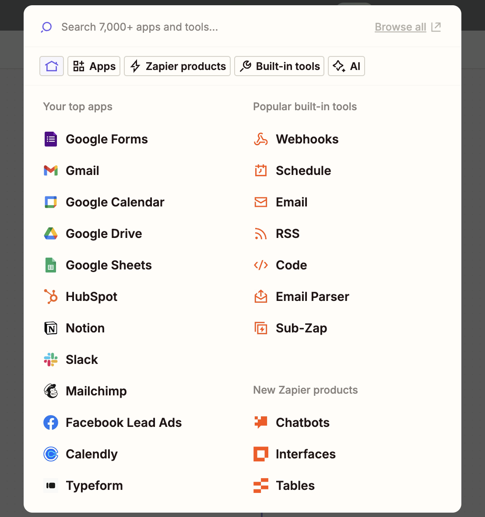This screenshot has height=517, width=485.
Task: Select the Slack logo icon
Action: 51,360
